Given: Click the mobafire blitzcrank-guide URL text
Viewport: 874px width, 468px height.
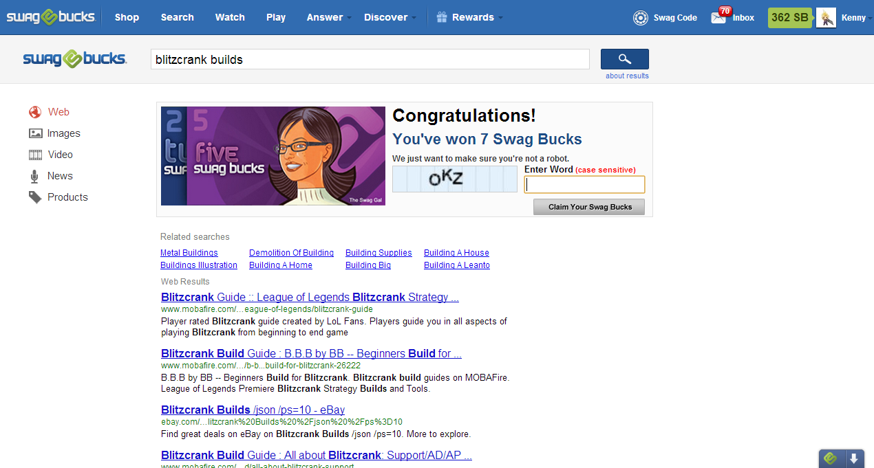Looking at the screenshot, I should [267, 310].
